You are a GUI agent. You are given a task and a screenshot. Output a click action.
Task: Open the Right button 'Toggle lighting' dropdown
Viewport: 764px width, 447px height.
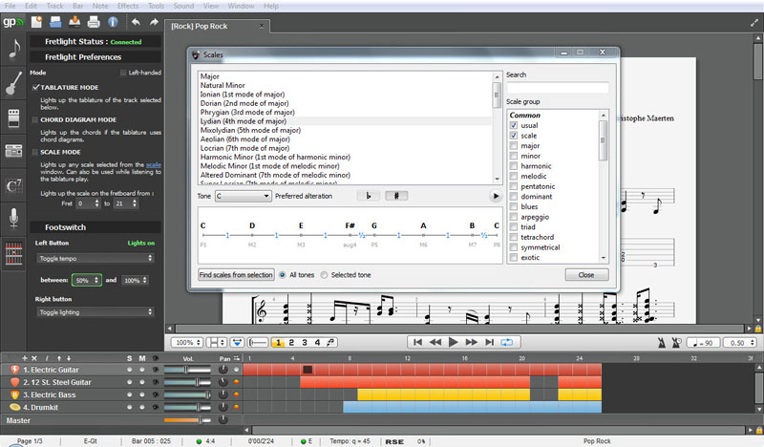click(95, 312)
